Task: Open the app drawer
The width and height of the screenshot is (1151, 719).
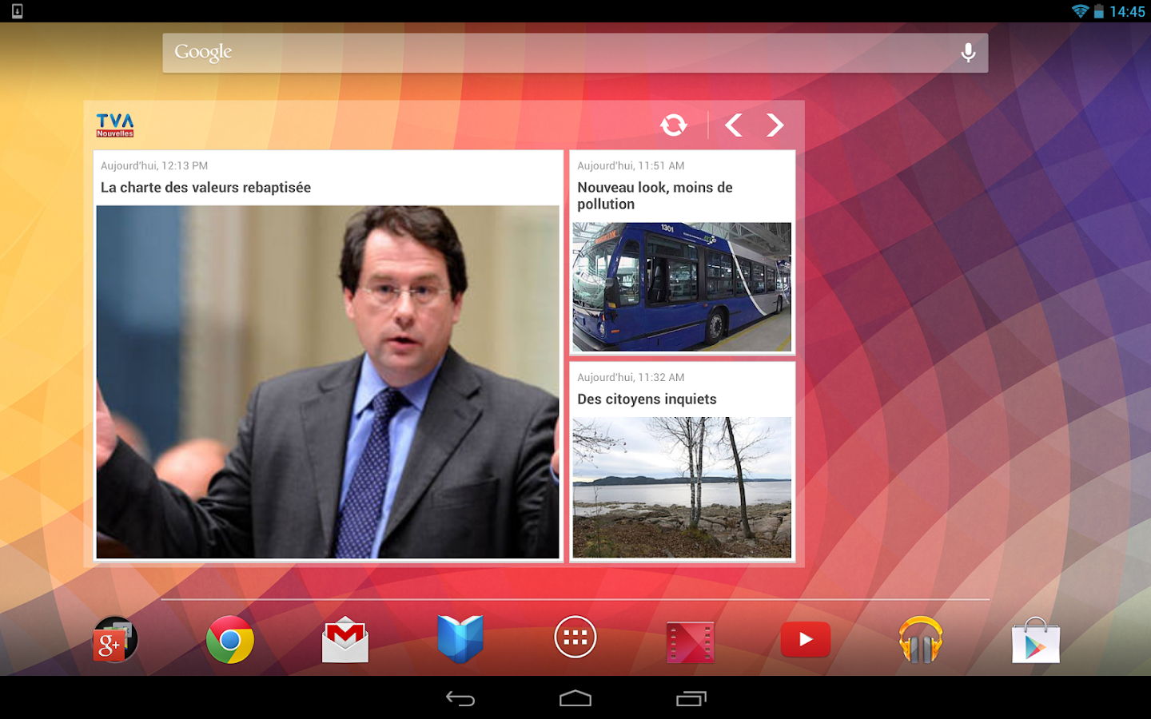Action: pyautogui.click(x=575, y=637)
